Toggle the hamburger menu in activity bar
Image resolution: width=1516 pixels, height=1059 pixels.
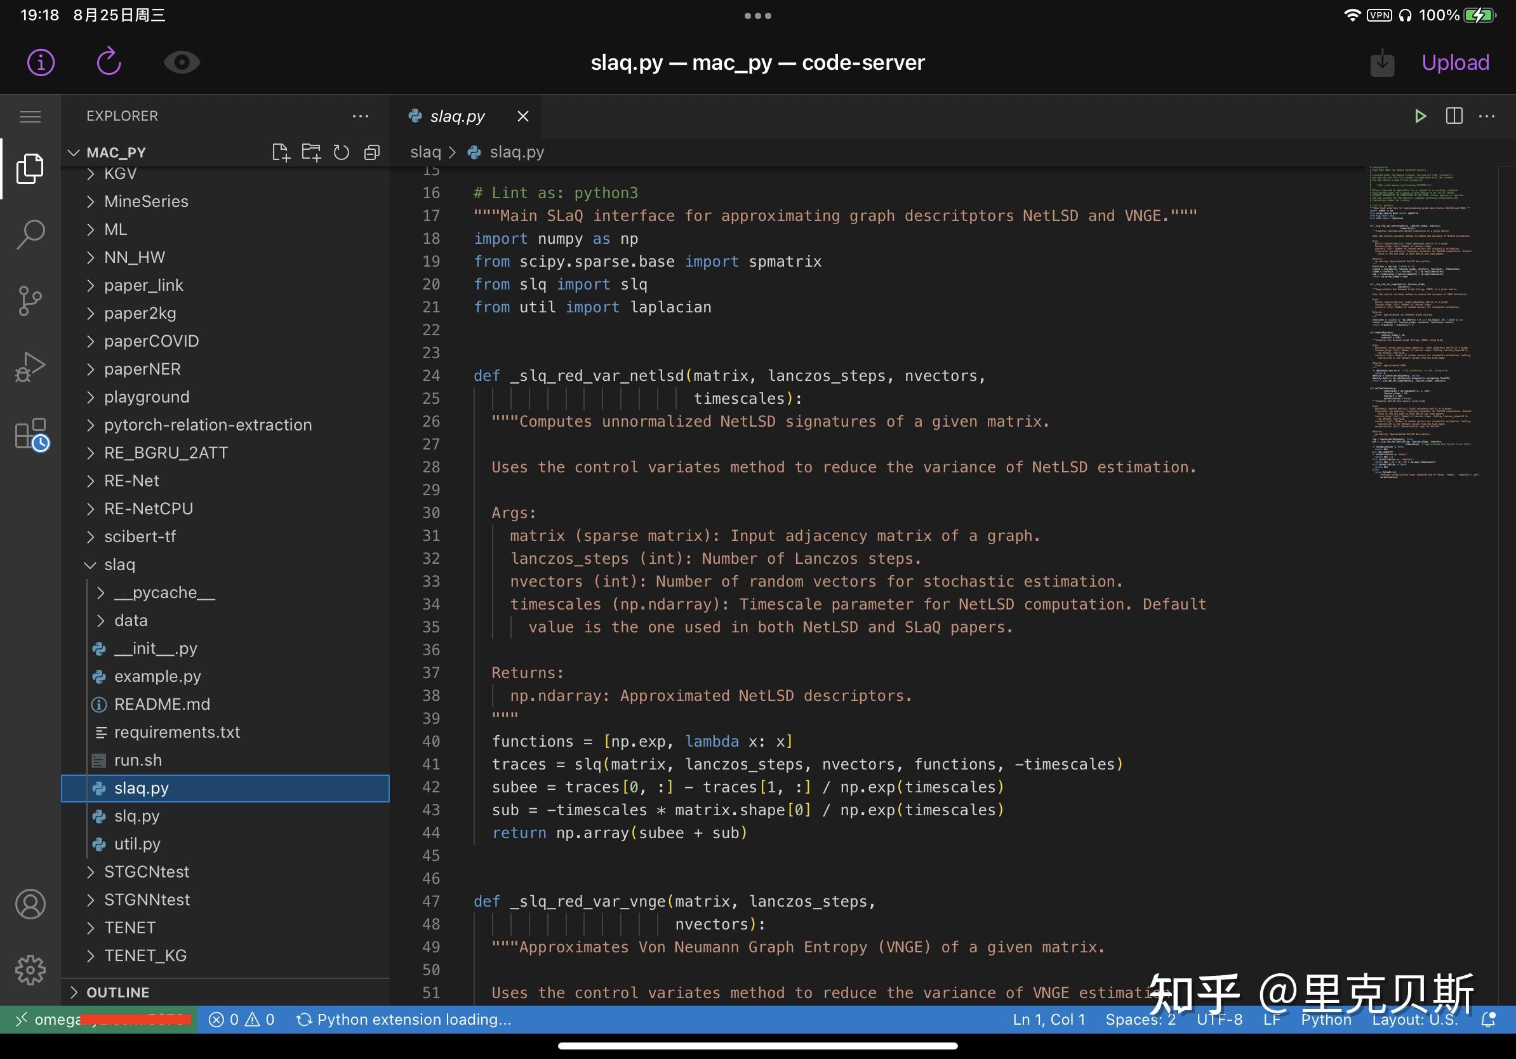click(x=30, y=117)
